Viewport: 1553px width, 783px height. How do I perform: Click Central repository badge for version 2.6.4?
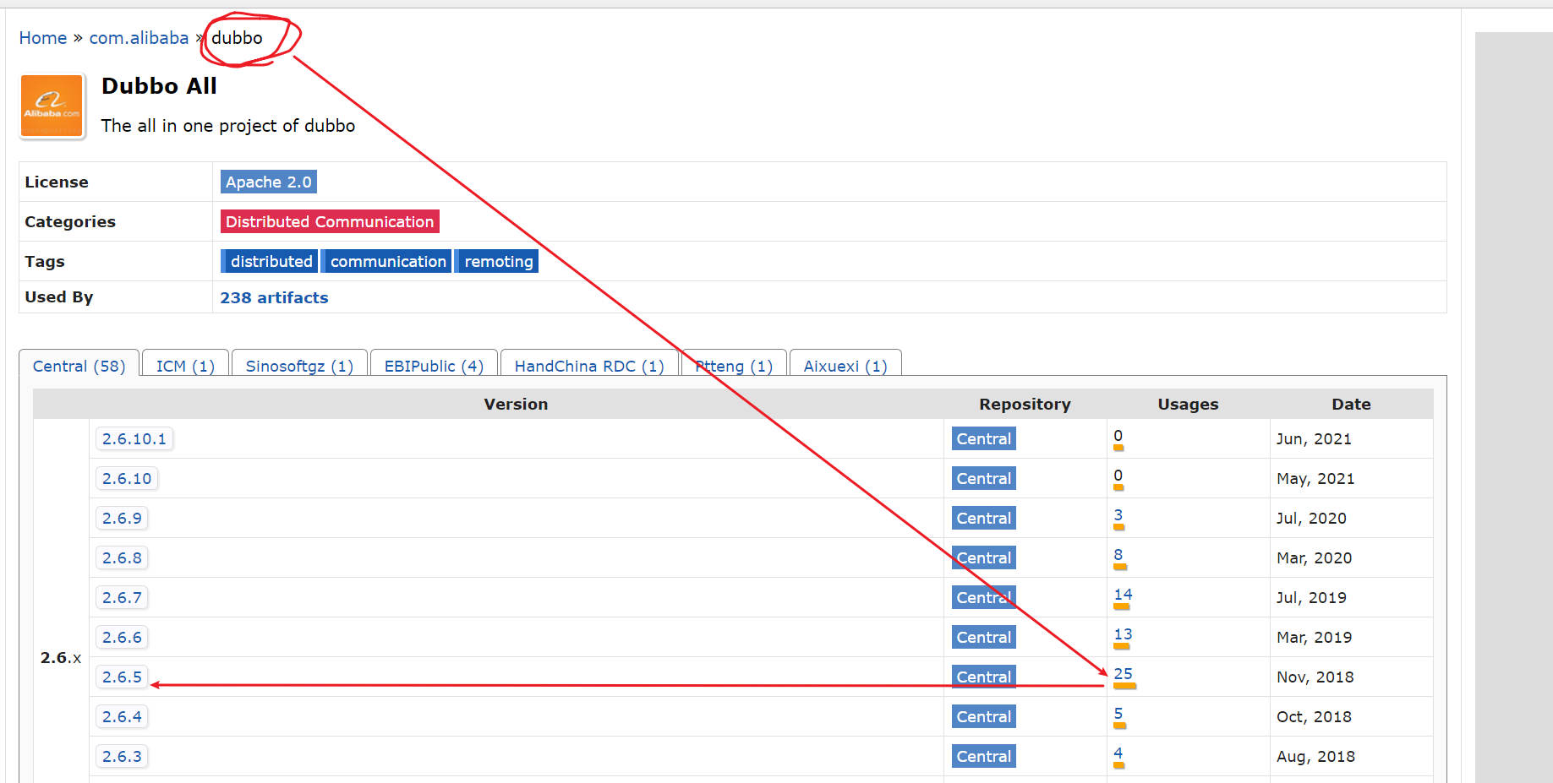coord(984,716)
